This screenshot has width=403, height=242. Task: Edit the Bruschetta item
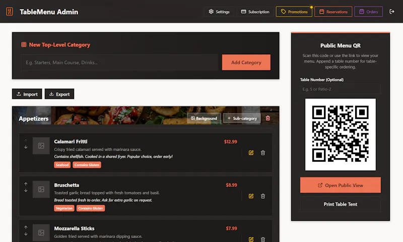pyautogui.click(x=251, y=196)
